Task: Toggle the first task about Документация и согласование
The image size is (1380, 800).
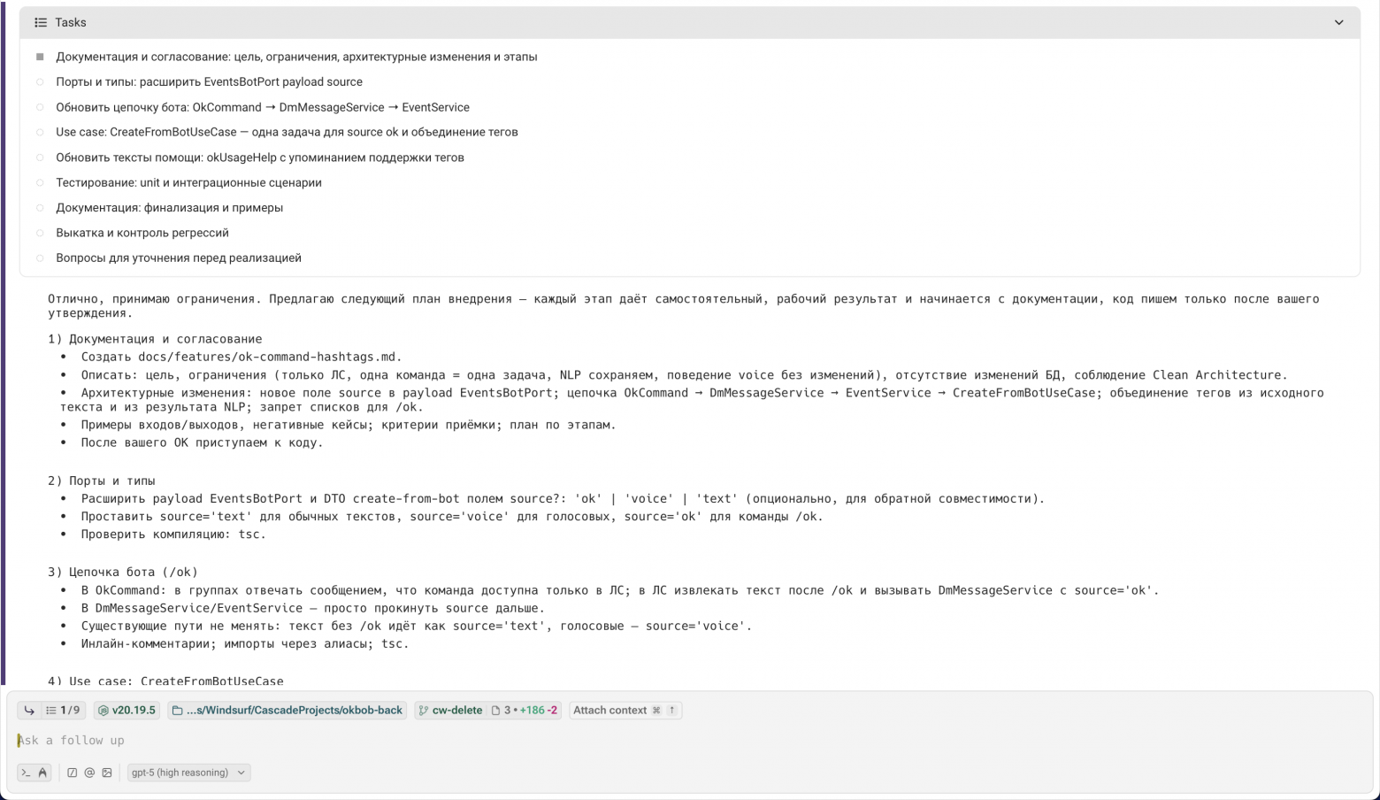Action: click(40, 57)
